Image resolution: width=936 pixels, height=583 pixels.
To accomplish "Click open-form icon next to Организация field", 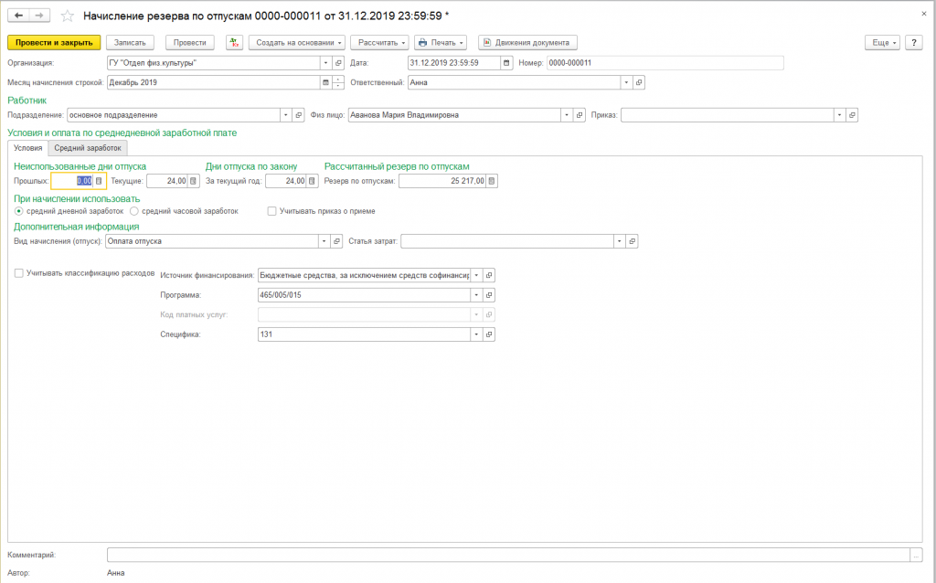I will click(338, 63).
